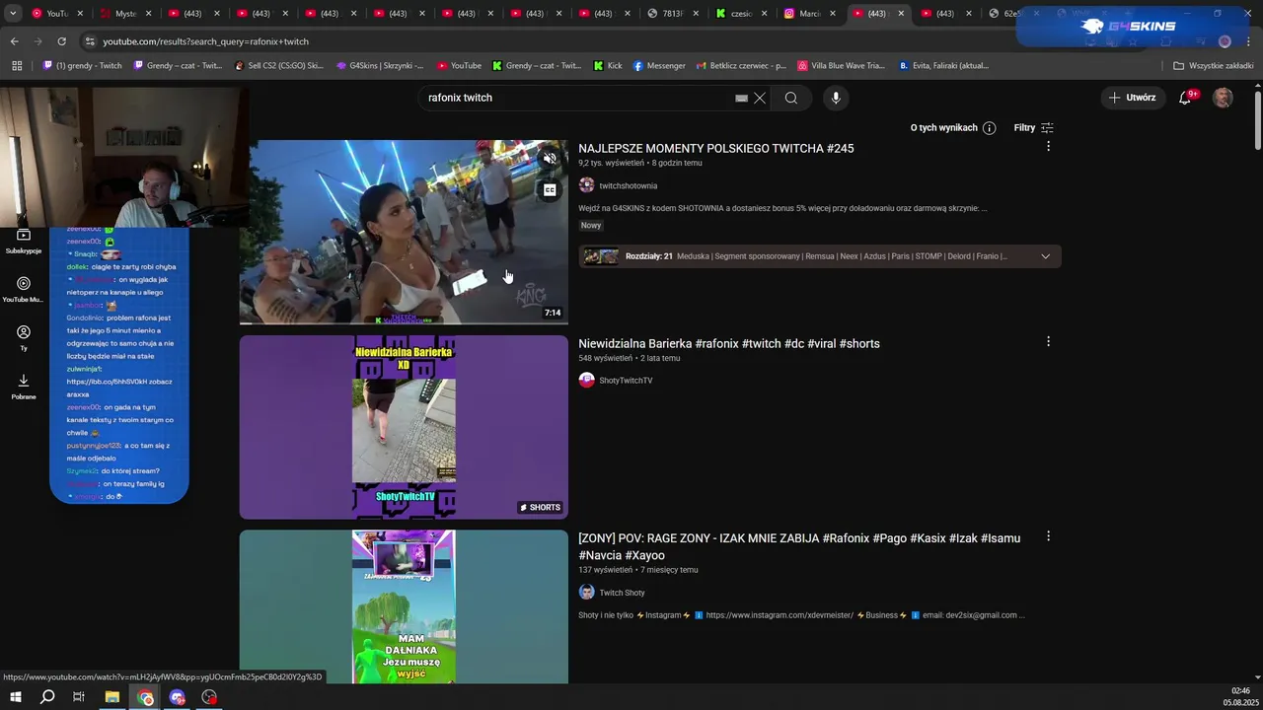Open the Ty section in sidebar
Image resolution: width=1263 pixels, height=710 pixels.
[x=24, y=337]
